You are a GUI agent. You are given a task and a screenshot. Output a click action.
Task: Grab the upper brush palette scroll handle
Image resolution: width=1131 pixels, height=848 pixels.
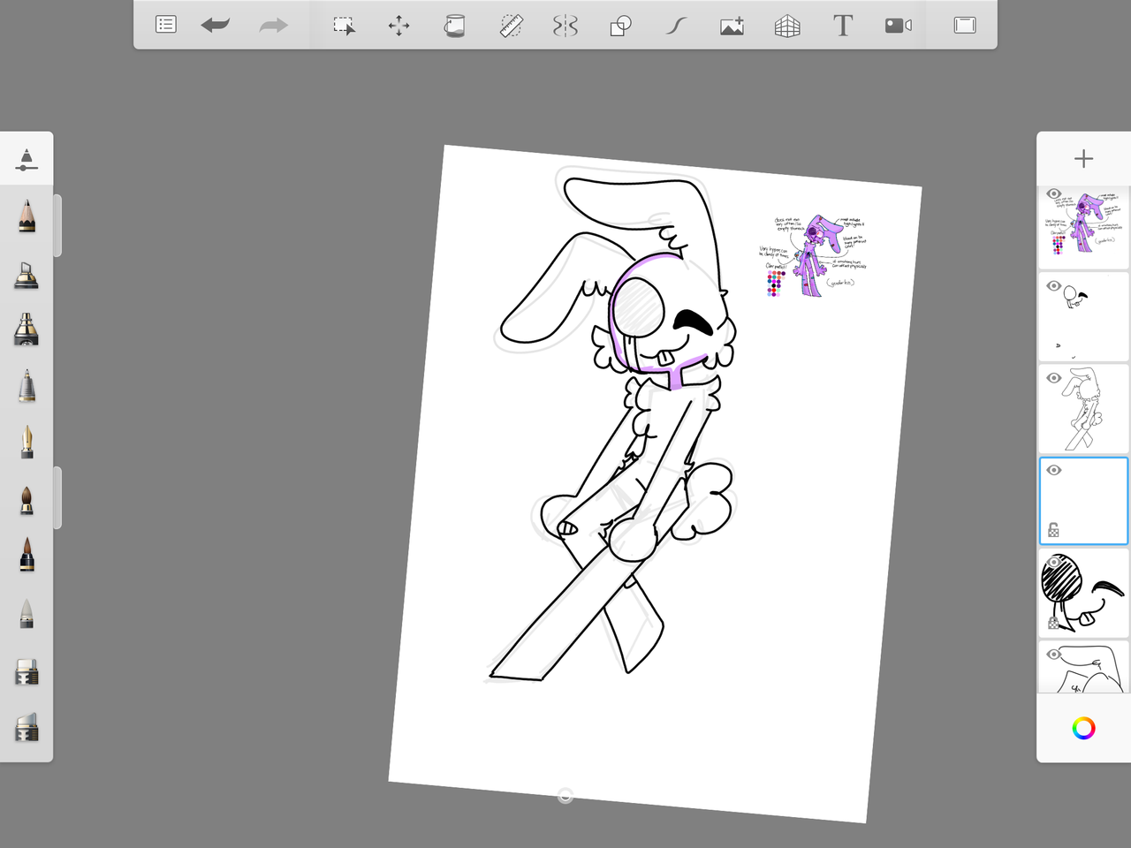coord(57,225)
